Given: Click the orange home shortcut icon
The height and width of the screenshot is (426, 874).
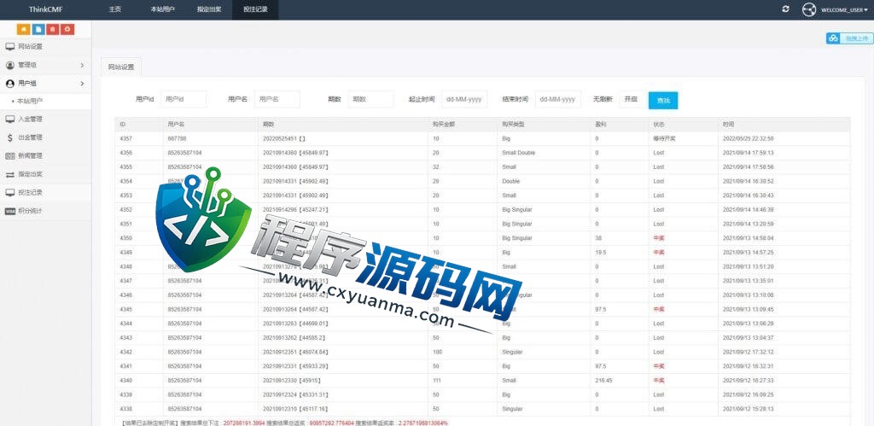Looking at the screenshot, I should [x=23, y=30].
